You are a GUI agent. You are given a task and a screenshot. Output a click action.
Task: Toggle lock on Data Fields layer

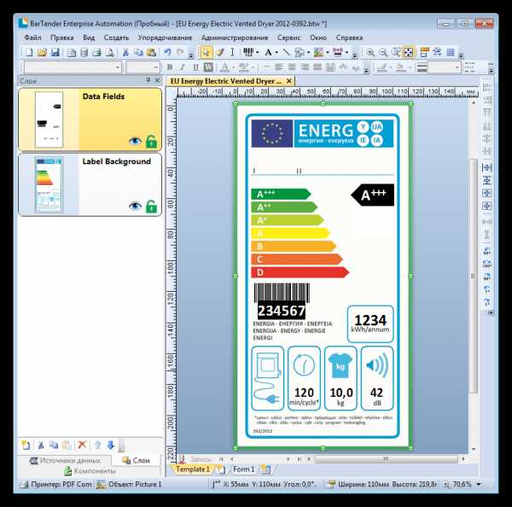pos(151,142)
